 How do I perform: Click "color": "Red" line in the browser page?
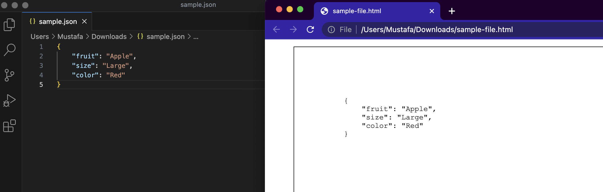[x=392, y=126]
